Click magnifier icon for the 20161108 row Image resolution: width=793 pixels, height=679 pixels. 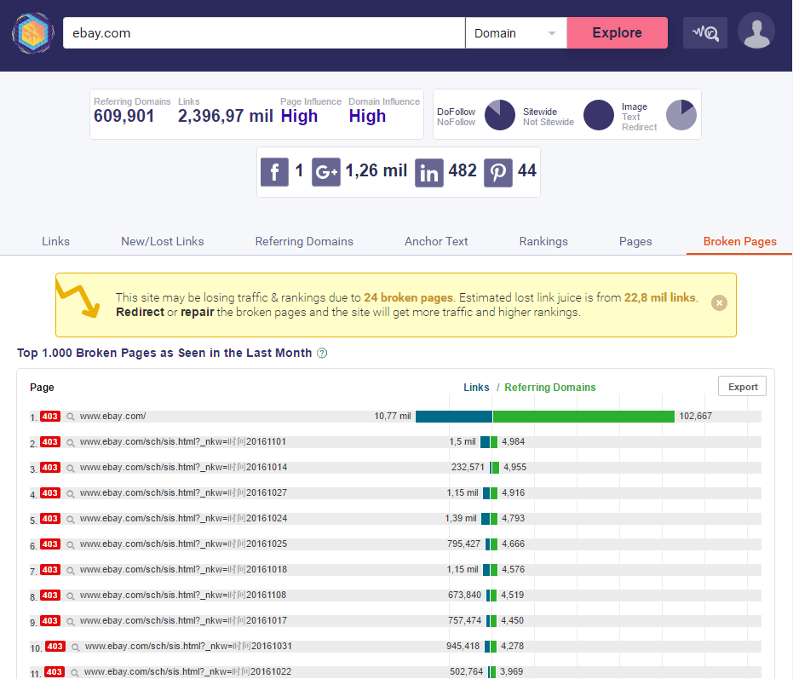pyautogui.click(x=71, y=596)
